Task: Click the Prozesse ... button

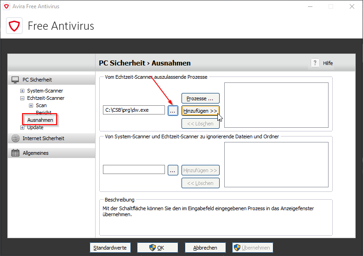Action: [x=200, y=98]
